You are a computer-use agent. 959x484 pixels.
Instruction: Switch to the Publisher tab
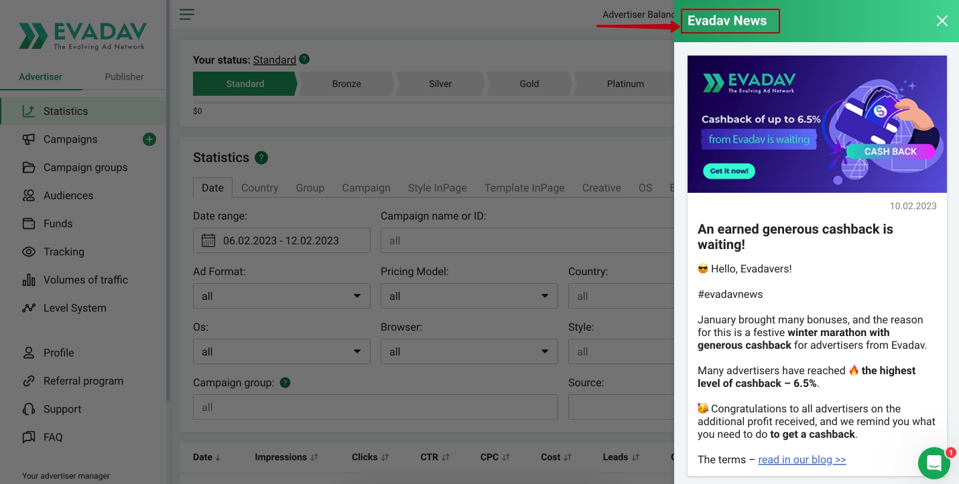(124, 77)
